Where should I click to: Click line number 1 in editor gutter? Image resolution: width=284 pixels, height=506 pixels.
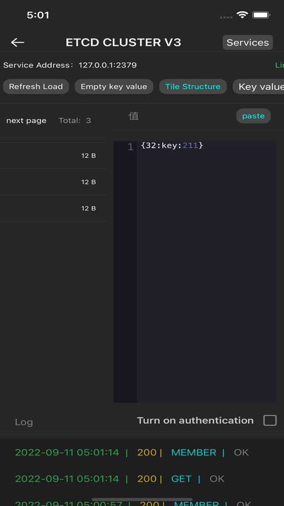click(130, 147)
